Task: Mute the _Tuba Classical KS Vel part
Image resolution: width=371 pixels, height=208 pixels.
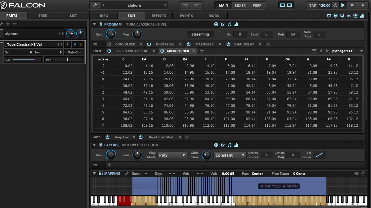Action: pos(75,44)
